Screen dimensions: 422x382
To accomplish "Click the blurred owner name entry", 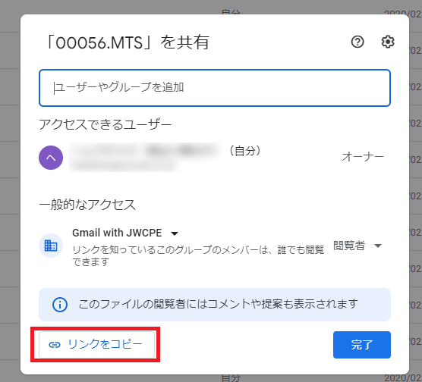I will tap(145, 158).
